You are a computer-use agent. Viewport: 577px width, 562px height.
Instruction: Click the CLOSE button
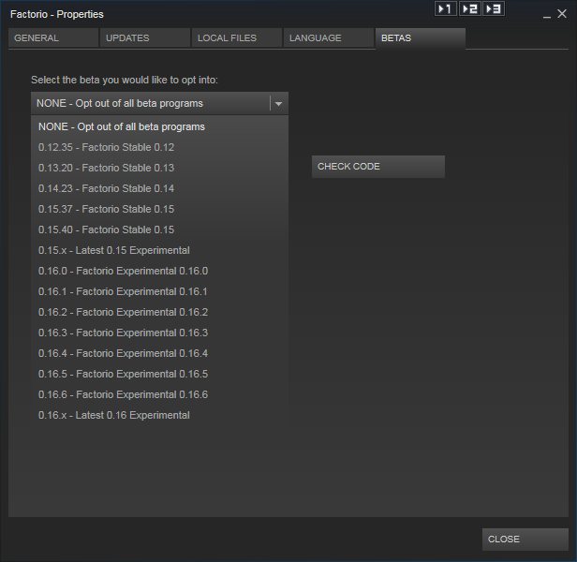click(x=525, y=540)
